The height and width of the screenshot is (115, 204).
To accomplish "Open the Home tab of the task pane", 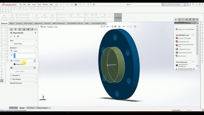I will 176,19.
